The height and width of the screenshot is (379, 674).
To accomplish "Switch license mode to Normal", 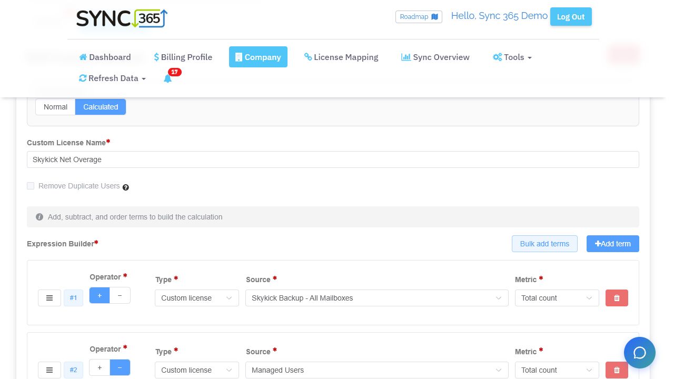I will 55,107.
